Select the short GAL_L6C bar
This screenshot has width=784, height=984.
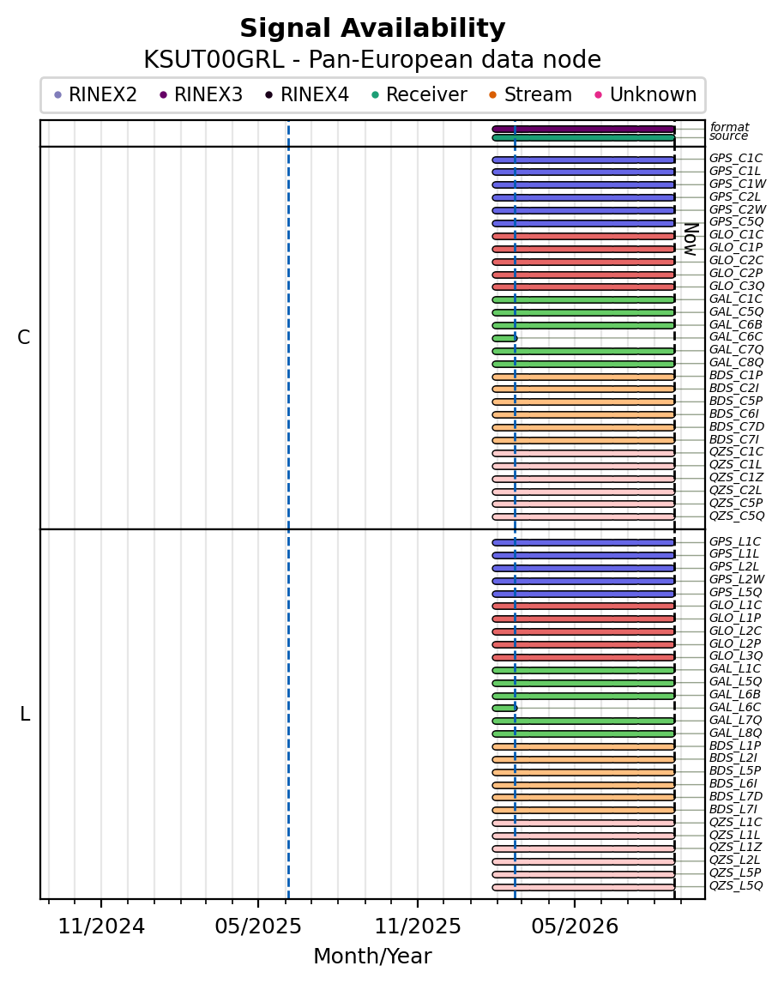click(x=504, y=708)
